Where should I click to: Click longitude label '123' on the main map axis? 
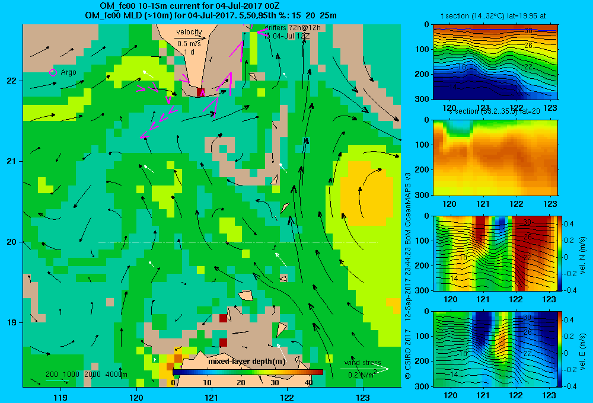coord(363,397)
